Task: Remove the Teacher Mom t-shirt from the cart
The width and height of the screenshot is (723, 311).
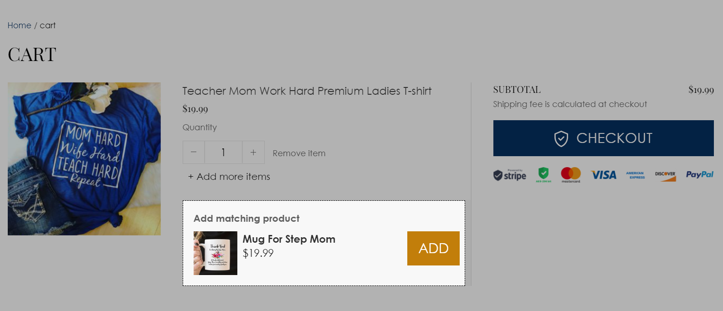Action: [299, 153]
